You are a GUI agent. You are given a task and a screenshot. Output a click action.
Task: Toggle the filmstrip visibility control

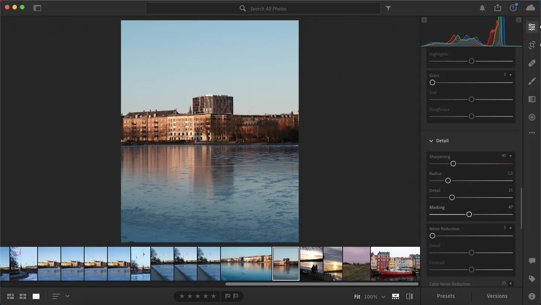tap(395, 296)
